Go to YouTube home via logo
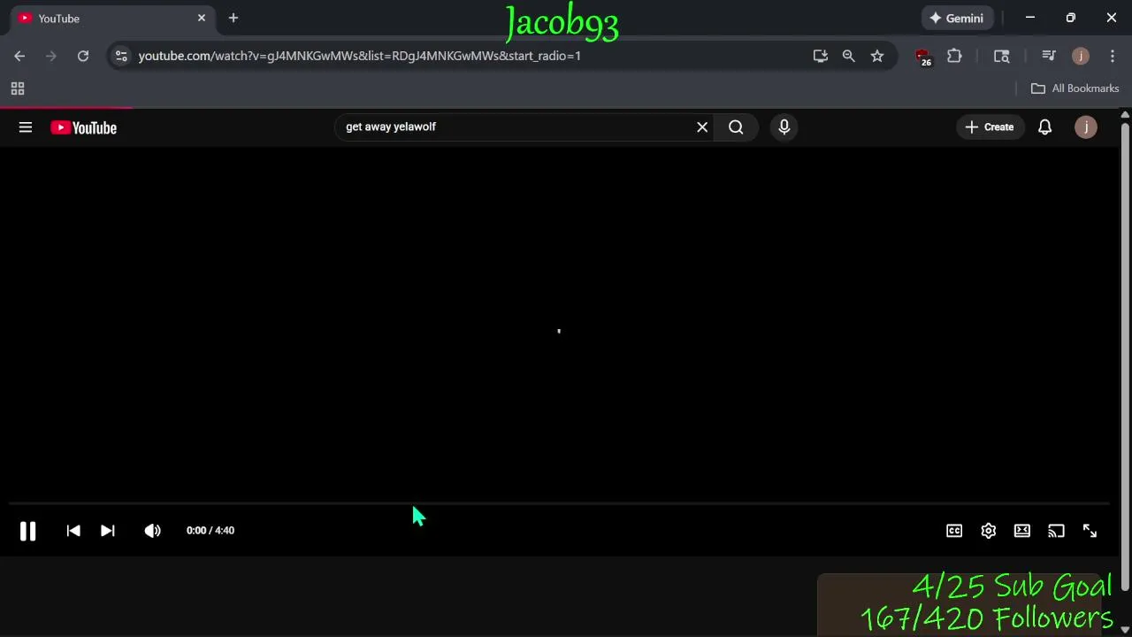Image resolution: width=1132 pixels, height=637 pixels. click(x=84, y=127)
